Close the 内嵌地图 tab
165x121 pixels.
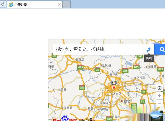[59, 5]
